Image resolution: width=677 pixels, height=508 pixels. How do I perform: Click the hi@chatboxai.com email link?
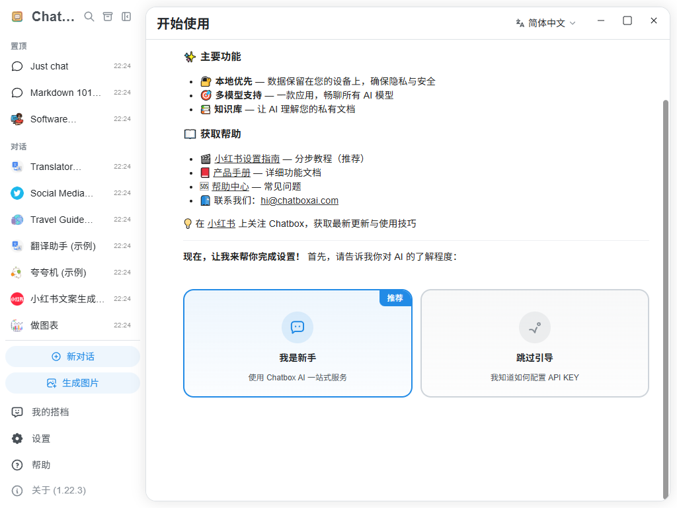pos(299,201)
